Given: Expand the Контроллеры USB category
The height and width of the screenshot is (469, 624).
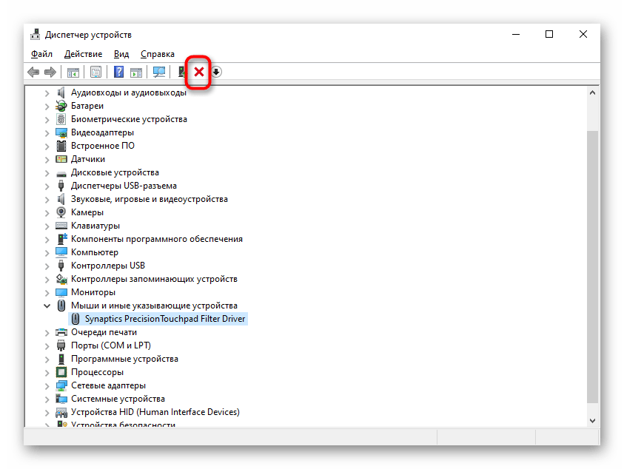Looking at the screenshot, I should pos(47,265).
